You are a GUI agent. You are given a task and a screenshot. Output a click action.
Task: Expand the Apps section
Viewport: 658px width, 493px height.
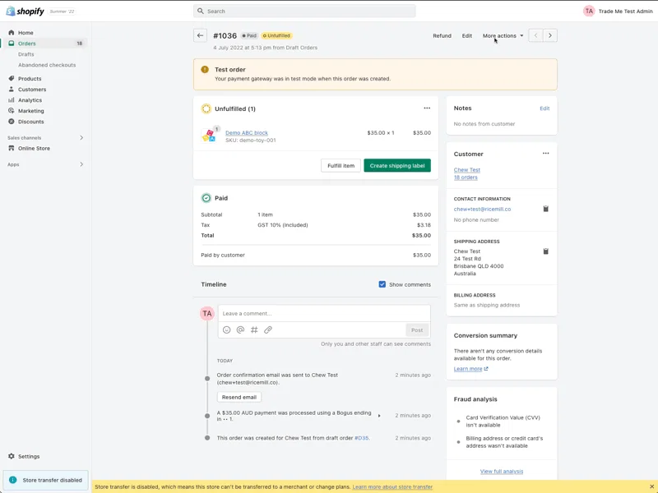coord(81,164)
